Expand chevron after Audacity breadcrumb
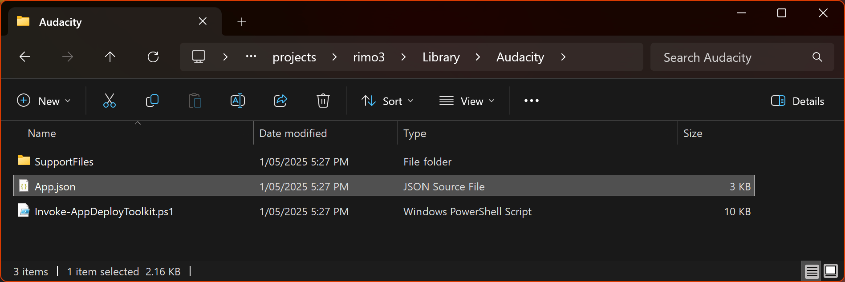Screen dimensions: 845x282 563,57
